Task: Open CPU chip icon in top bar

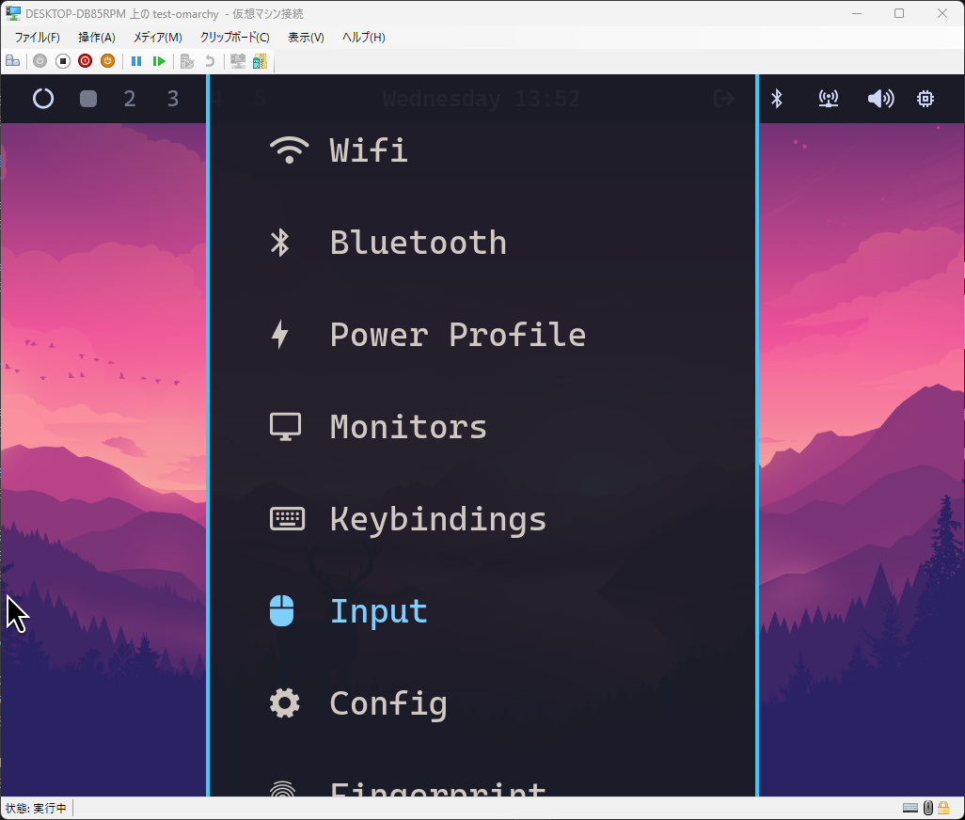Action: (925, 99)
